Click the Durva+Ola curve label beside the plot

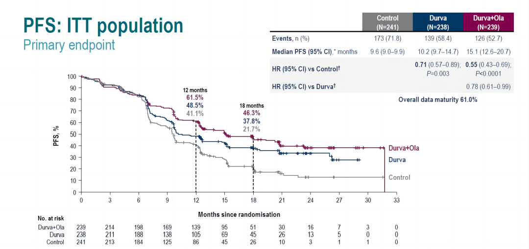pos(404,148)
